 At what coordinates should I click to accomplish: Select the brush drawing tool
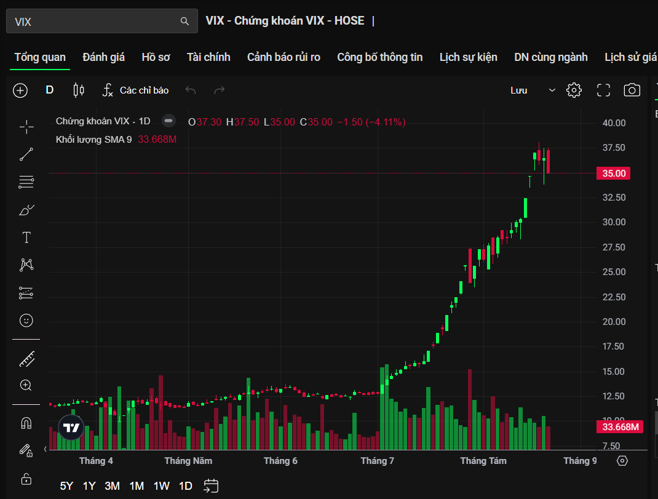click(26, 210)
